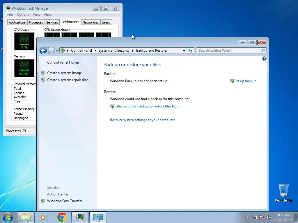Expand the arrow before Control Panel breadcrumb
Viewport: 298px width, 223px height.
(68, 51)
